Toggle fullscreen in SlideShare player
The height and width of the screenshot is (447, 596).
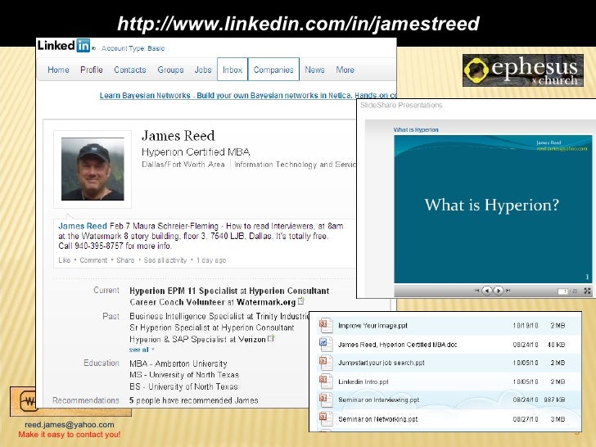587,291
